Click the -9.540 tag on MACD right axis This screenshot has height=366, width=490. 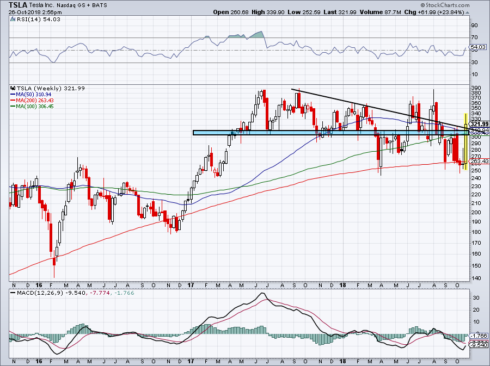pyautogui.click(x=479, y=345)
